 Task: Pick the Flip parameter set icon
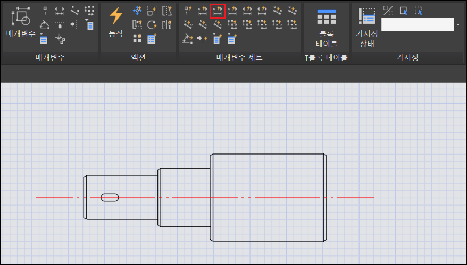coord(203,39)
